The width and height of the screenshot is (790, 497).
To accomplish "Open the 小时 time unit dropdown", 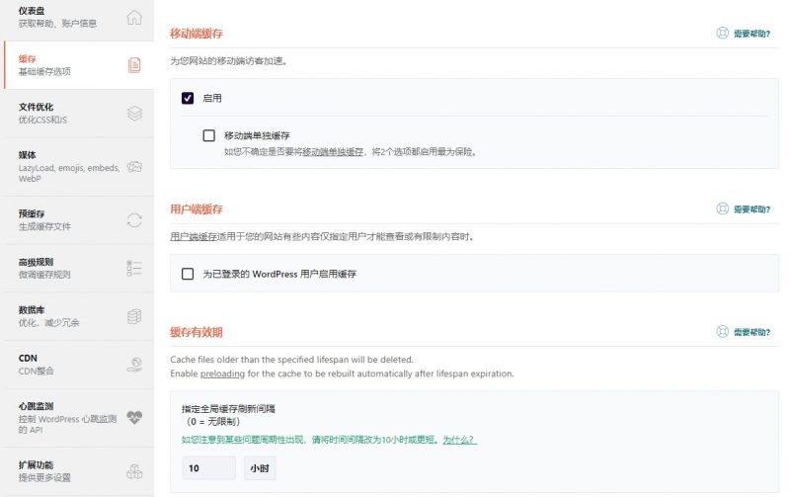I will pyautogui.click(x=260, y=468).
